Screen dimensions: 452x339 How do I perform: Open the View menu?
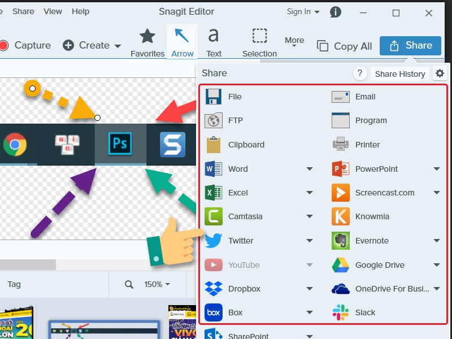coord(53,11)
